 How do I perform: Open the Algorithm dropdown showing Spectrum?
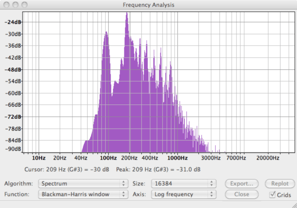click(x=82, y=183)
